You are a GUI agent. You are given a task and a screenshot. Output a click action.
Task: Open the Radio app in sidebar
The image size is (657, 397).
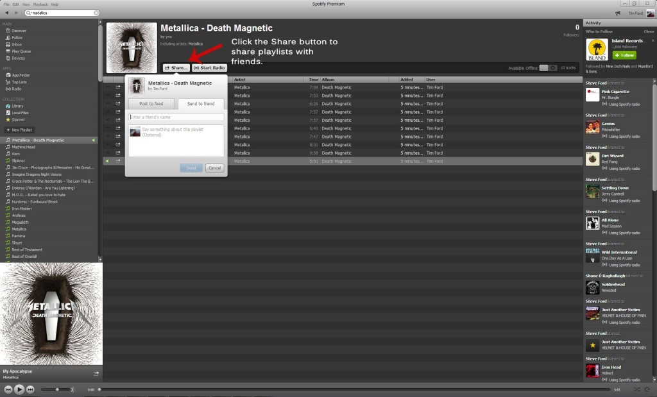pos(17,89)
